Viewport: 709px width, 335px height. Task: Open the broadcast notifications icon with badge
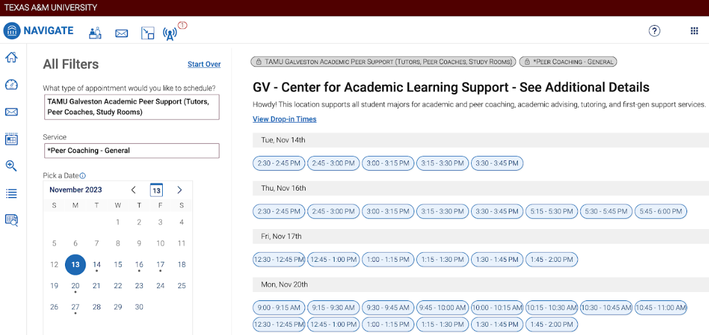[170, 33]
